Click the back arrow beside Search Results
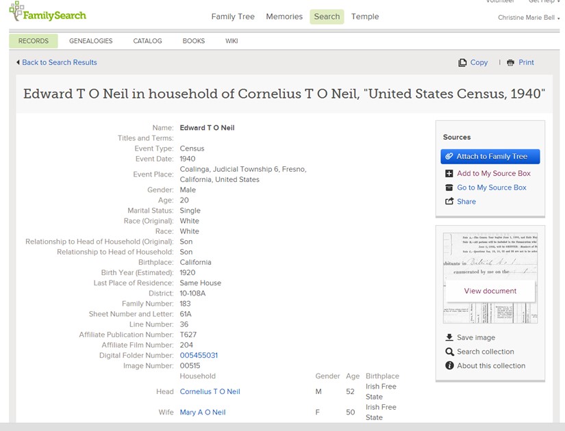 (x=18, y=62)
